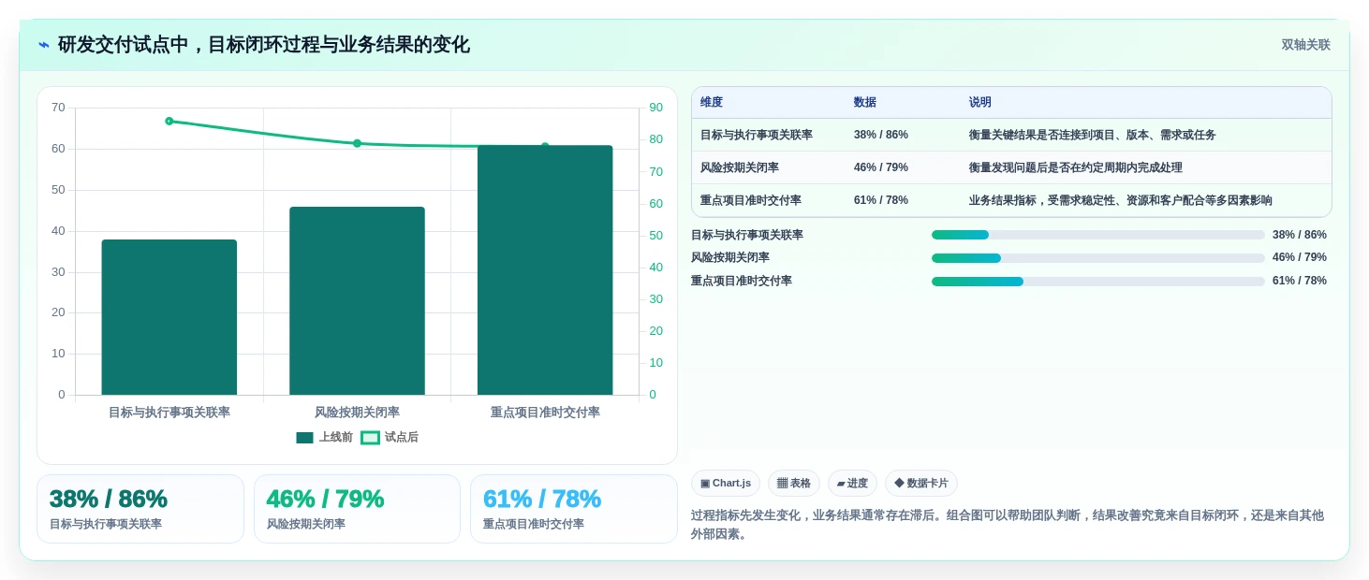Open the 61% / 78% data card
Viewport: 1369px width, 580px height.
573,509
